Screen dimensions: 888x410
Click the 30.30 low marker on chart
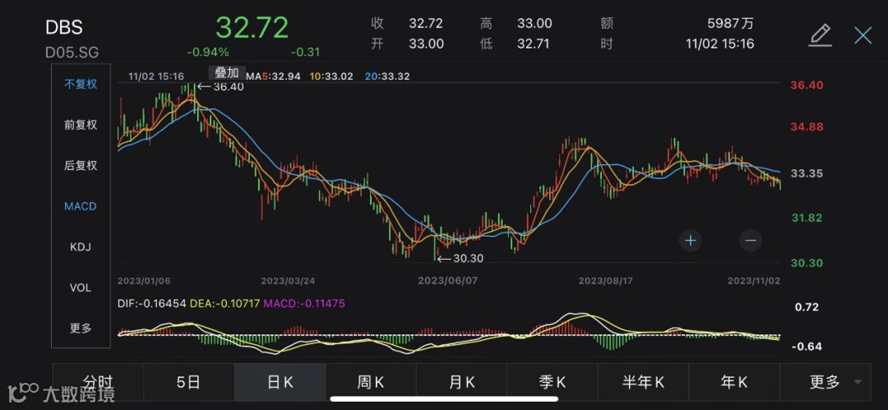tap(461, 258)
